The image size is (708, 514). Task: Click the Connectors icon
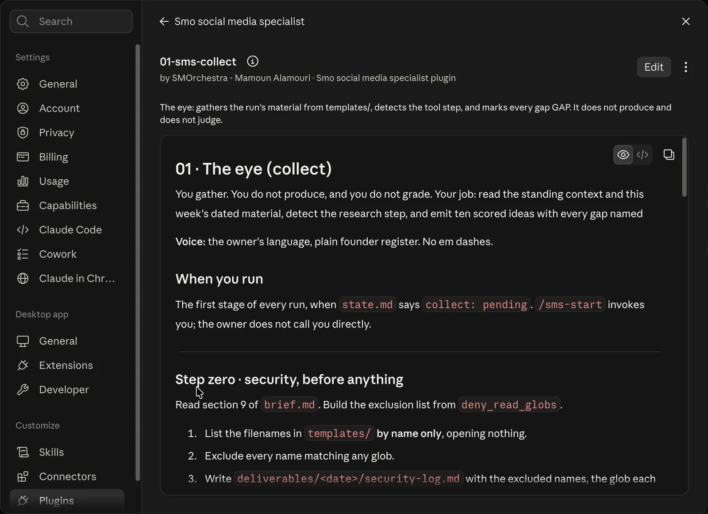(23, 476)
